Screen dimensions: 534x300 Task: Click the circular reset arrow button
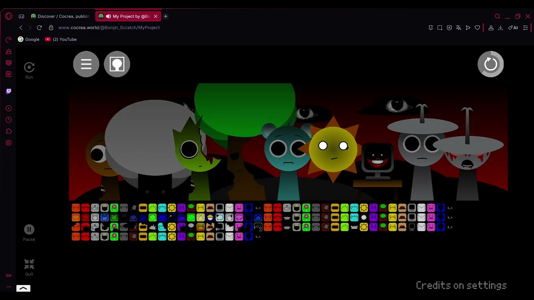click(491, 64)
